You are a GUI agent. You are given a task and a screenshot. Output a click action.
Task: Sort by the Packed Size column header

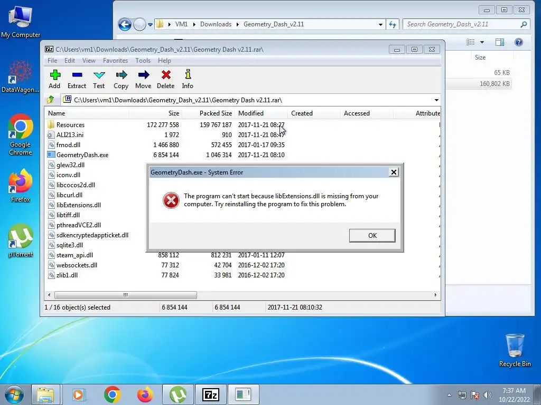click(x=208, y=113)
